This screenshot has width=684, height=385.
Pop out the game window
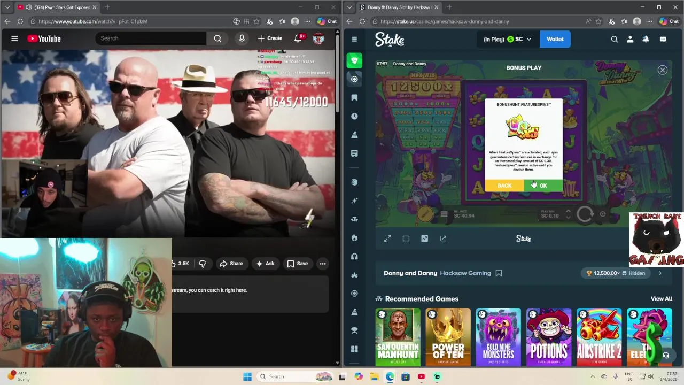443,238
